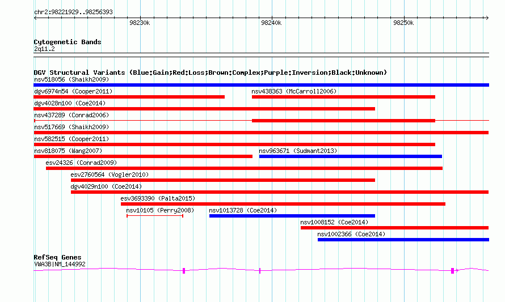Image resolution: width=505 pixels, height=302 pixels.
Task: Select the DGV Structural Variants track title
Action: 211,73
